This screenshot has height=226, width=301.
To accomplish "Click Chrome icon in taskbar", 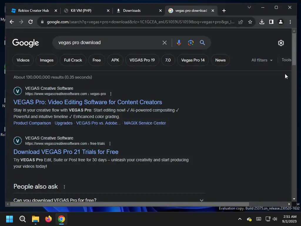I will pyautogui.click(x=61, y=219).
